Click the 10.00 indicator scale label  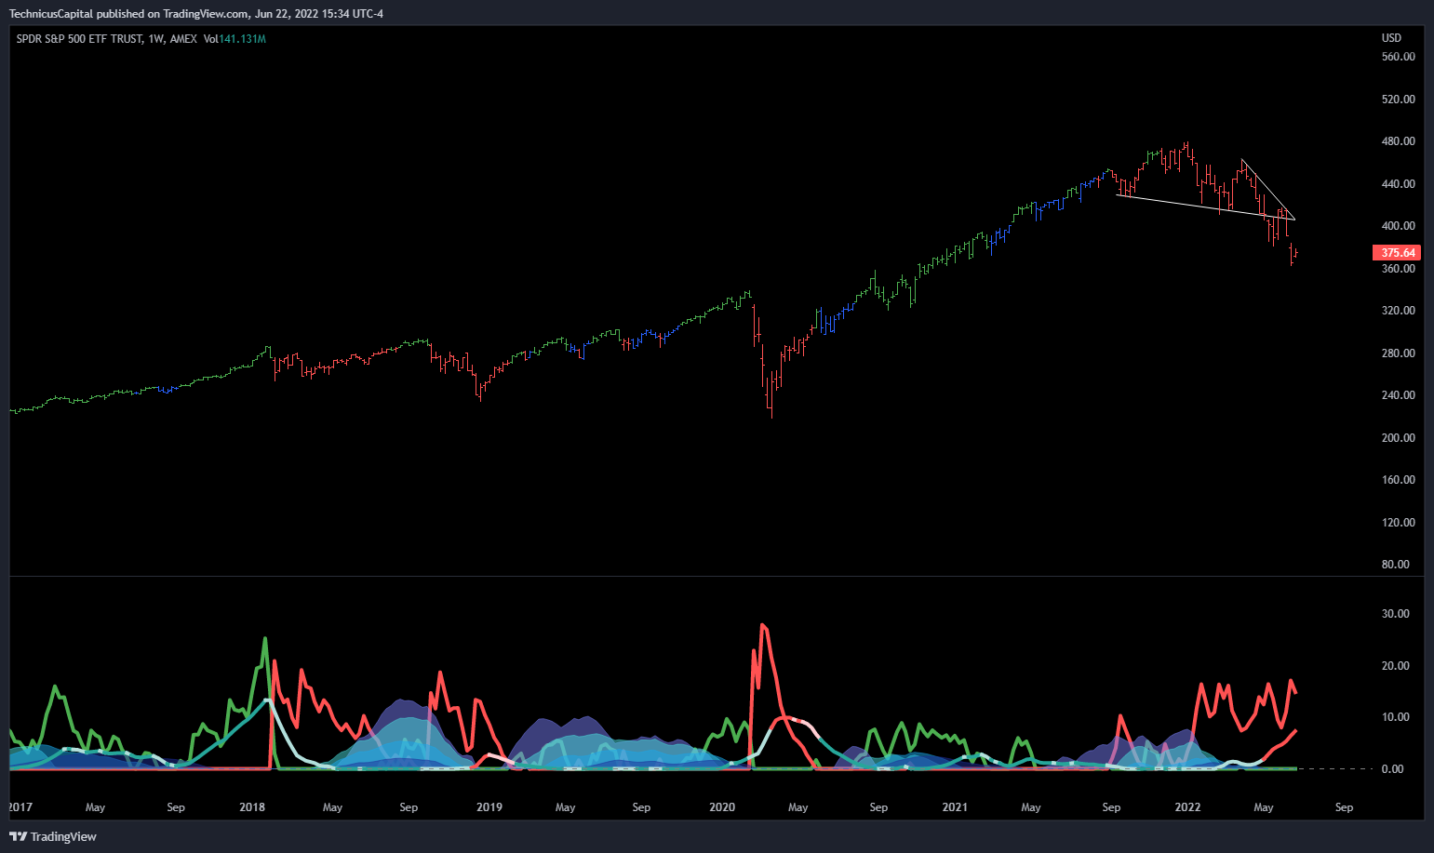point(1396,717)
